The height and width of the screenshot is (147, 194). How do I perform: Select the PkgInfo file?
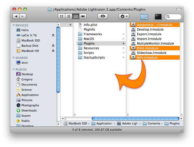point(101,29)
